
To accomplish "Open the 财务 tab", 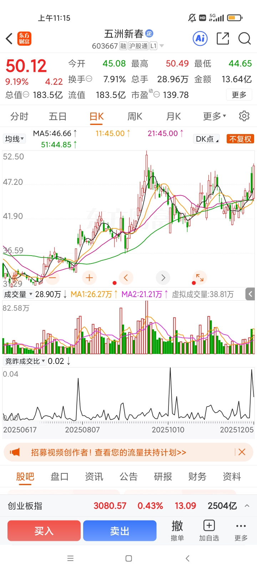I will click(x=197, y=477).
